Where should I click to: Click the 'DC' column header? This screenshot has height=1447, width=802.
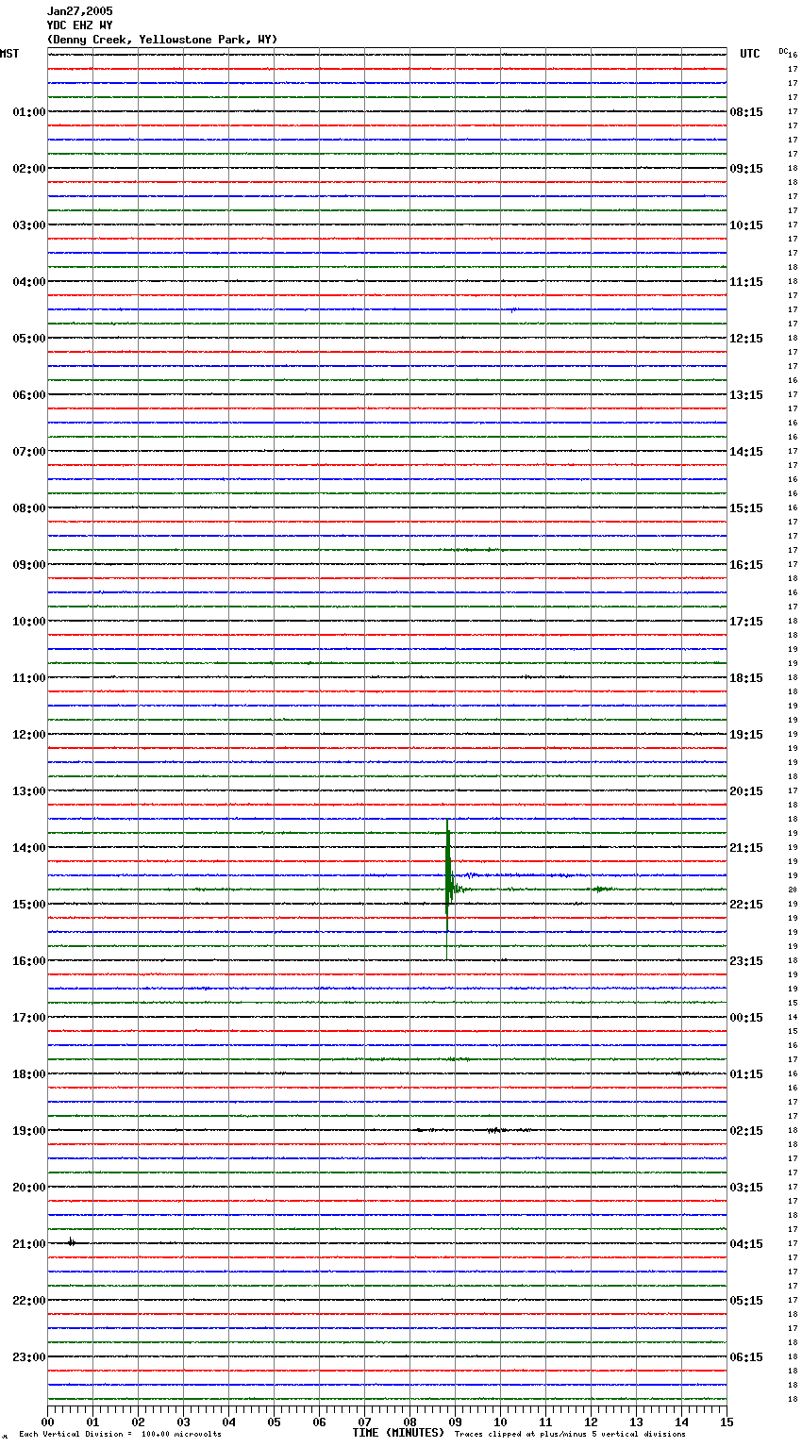[x=783, y=51]
